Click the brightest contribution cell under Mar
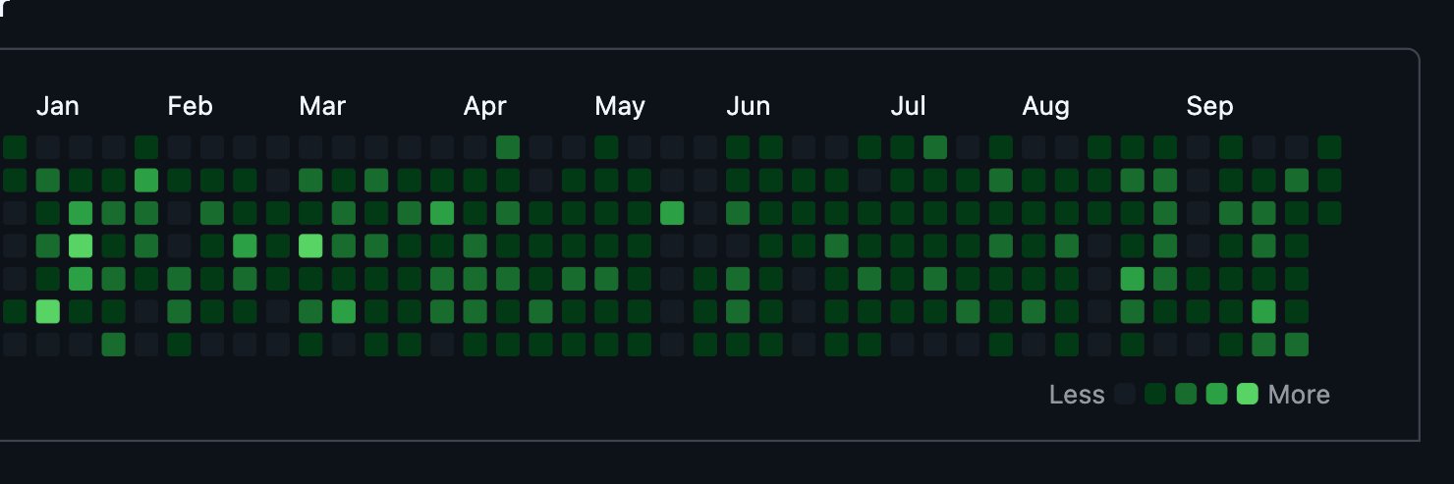Viewport: 1454px width, 484px height. (x=310, y=245)
